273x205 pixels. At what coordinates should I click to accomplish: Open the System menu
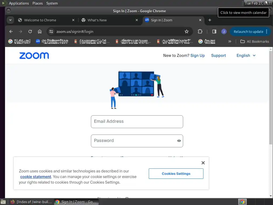coord(52,3)
